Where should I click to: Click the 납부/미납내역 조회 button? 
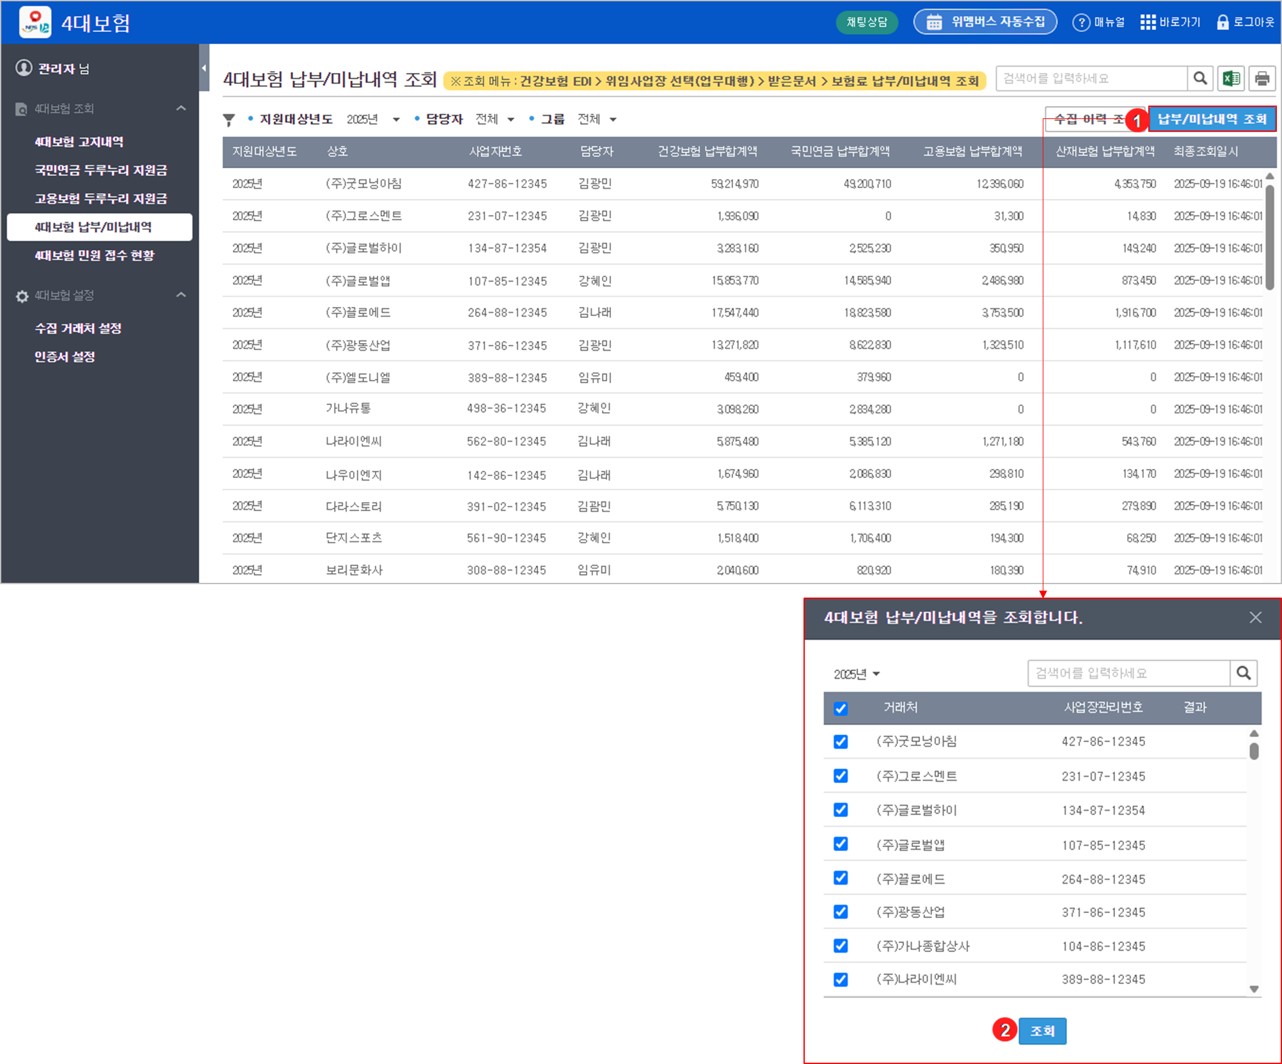1212,119
